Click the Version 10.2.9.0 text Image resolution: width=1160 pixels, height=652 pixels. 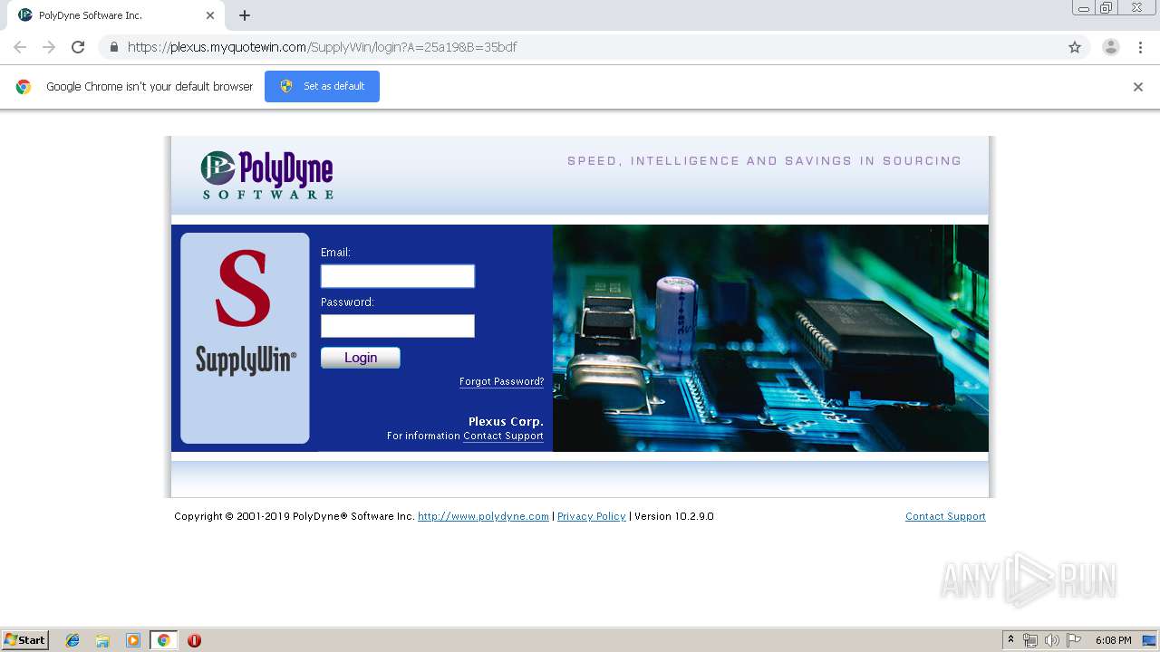click(x=673, y=516)
